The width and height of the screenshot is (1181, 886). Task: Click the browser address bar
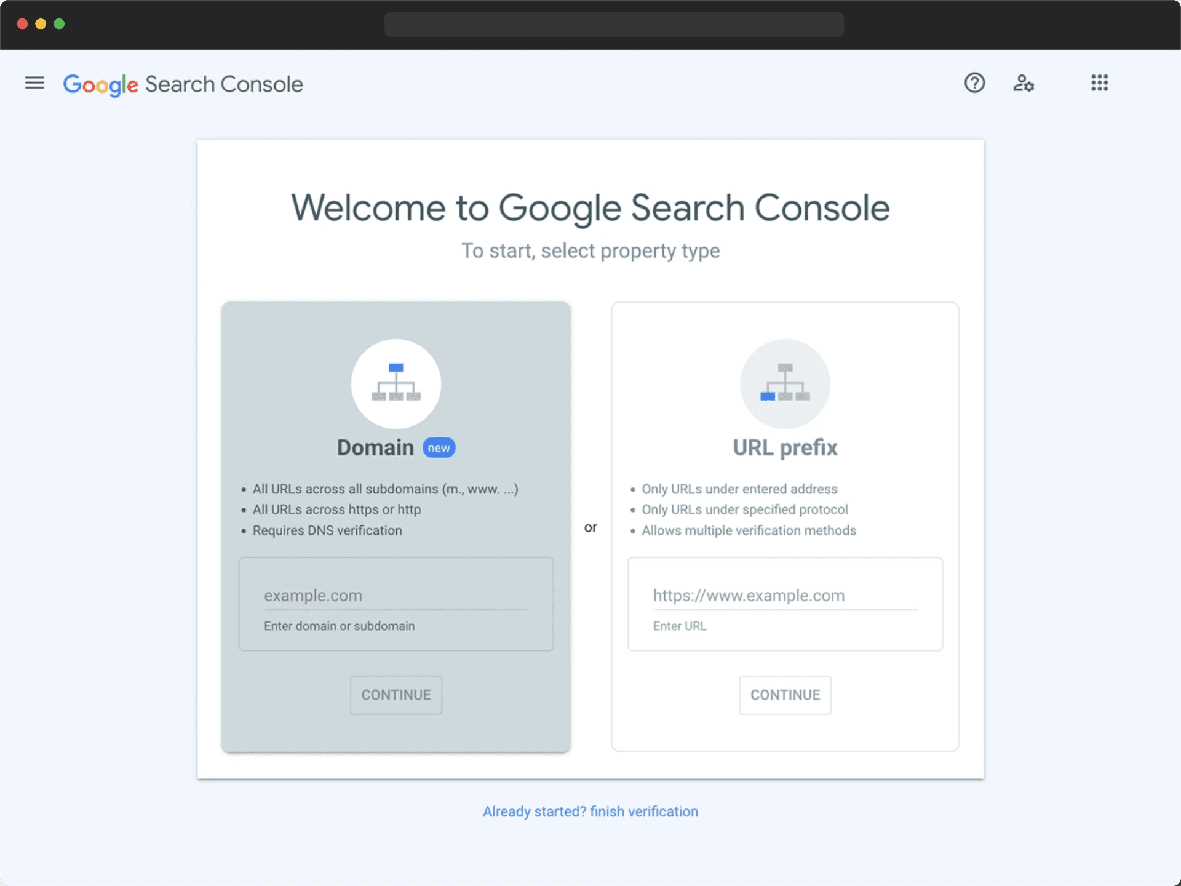click(614, 25)
